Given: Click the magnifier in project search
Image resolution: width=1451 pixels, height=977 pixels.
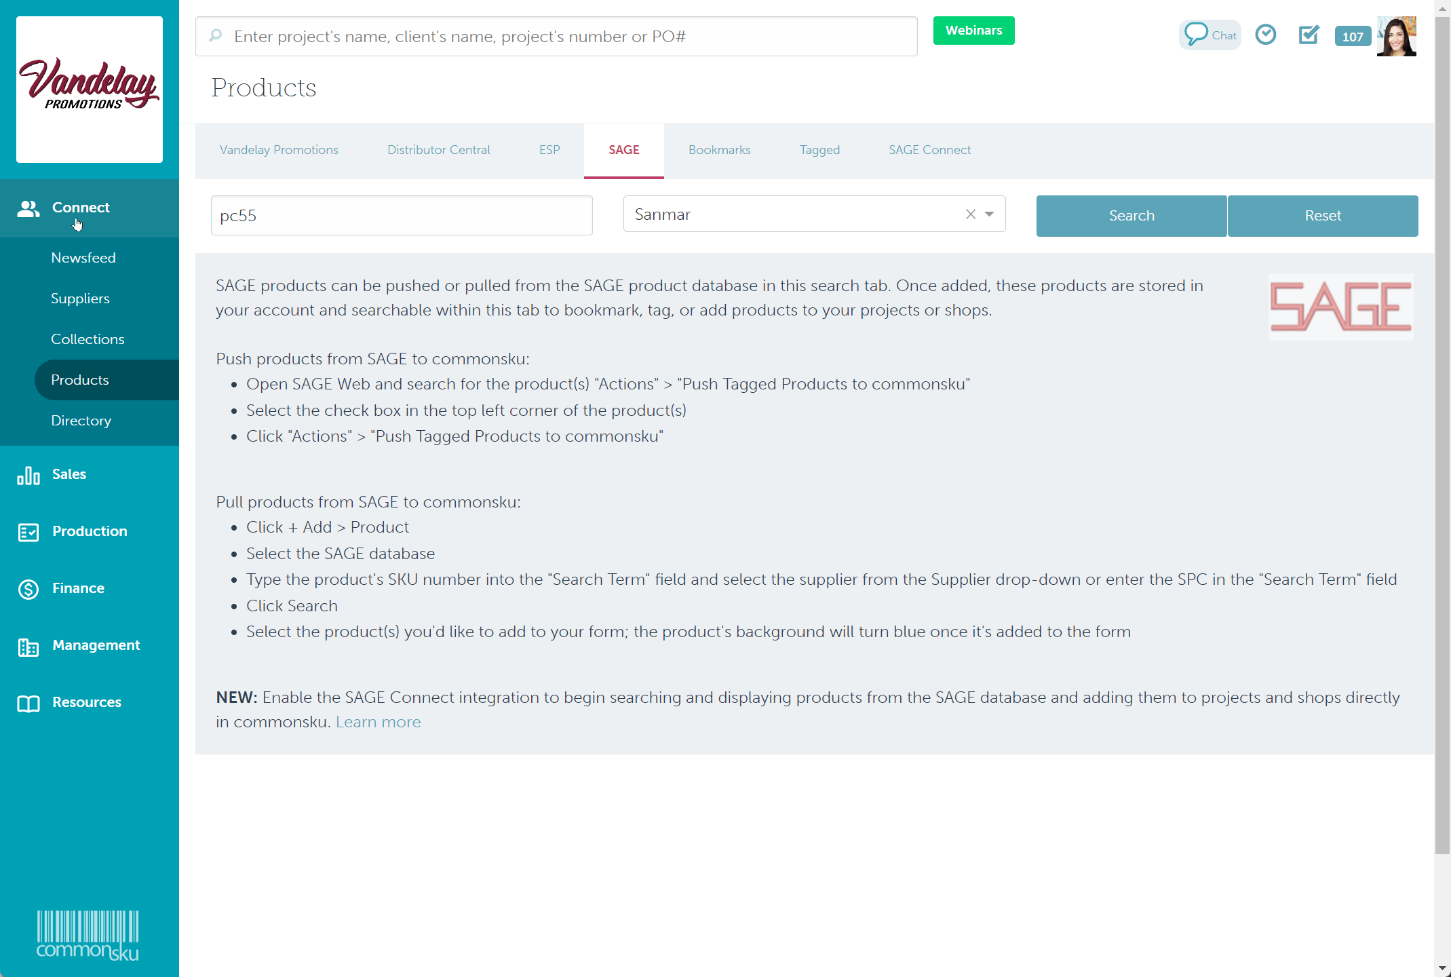Looking at the screenshot, I should 216,35.
